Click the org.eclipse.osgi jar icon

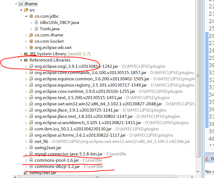click(31, 66)
